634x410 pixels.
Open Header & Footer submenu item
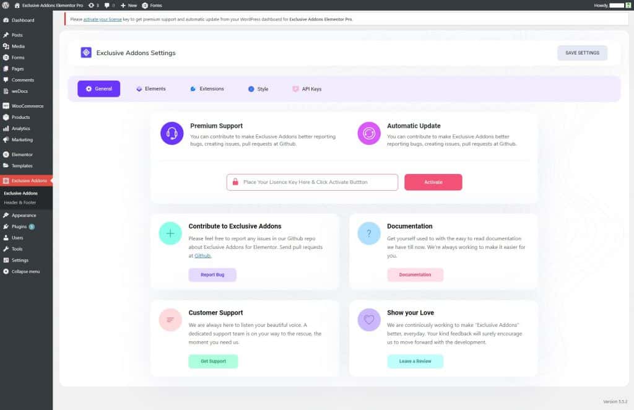pos(20,203)
